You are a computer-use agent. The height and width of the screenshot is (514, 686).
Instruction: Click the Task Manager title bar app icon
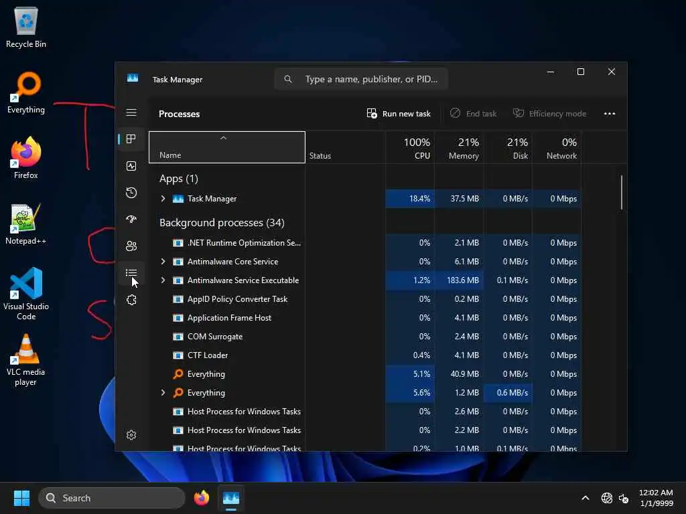[x=133, y=78]
